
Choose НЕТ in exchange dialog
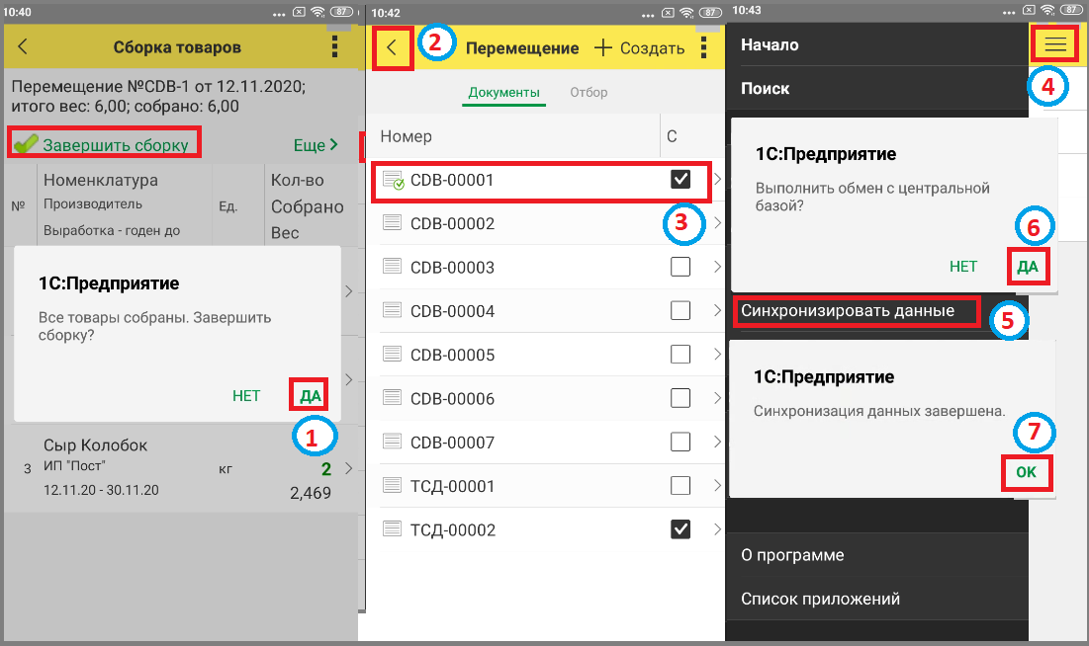(963, 267)
